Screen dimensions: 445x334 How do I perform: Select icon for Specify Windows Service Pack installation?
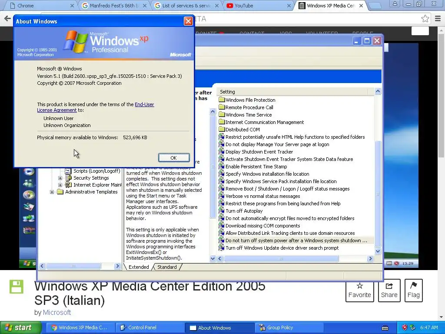(221, 181)
